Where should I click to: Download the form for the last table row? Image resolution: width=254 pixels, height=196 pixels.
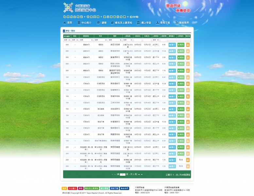click(188, 166)
